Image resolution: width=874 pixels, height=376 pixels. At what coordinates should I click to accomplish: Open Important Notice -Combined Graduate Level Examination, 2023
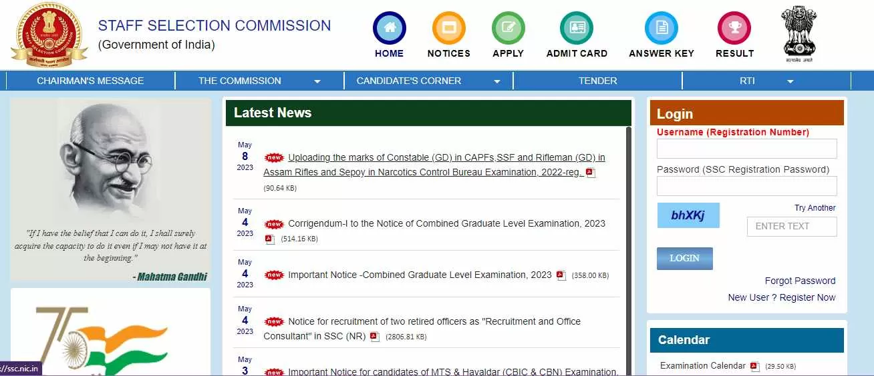(420, 275)
